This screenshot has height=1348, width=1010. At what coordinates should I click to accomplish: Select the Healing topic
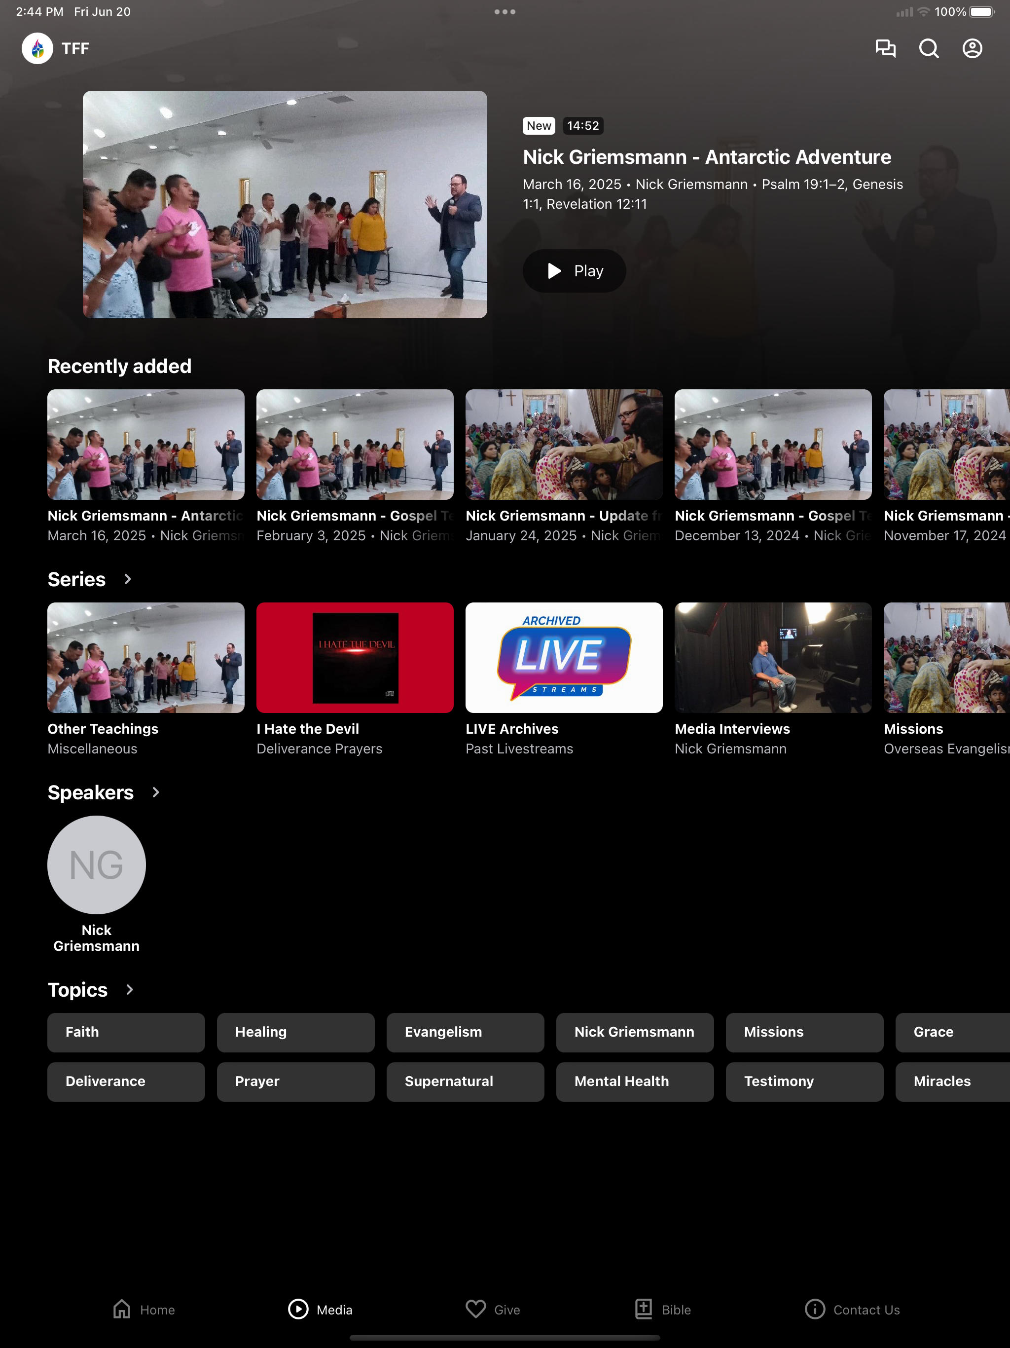click(295, 1032)
